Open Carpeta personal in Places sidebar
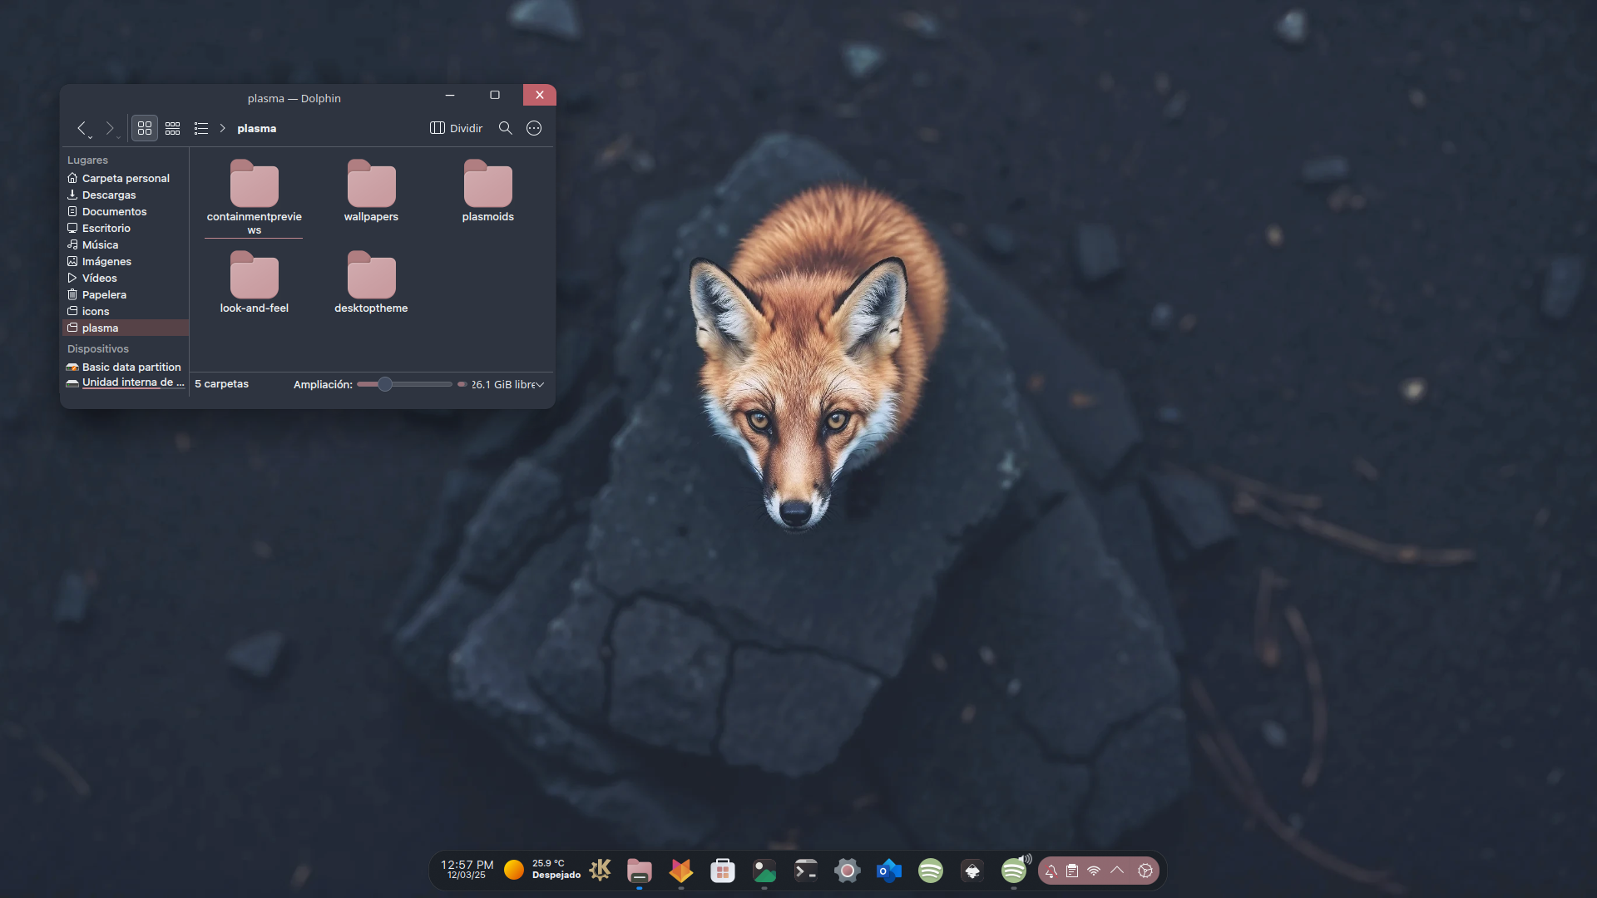Image resolution: width=1597 pixels, height=898 pixels. tap(126, 178)
